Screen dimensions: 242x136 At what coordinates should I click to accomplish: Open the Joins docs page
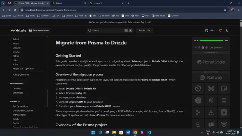(x=15, y=64)
